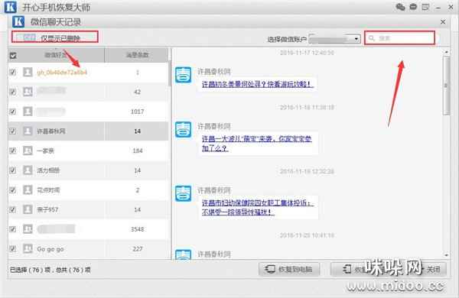Open the 选择微信账户 account dropdown

pyautogui.click(x=334, y=39)
